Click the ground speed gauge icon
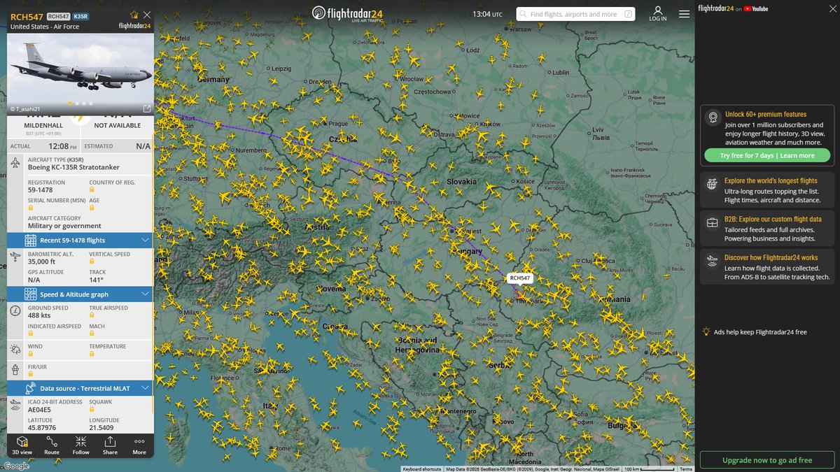 point(15,310)
